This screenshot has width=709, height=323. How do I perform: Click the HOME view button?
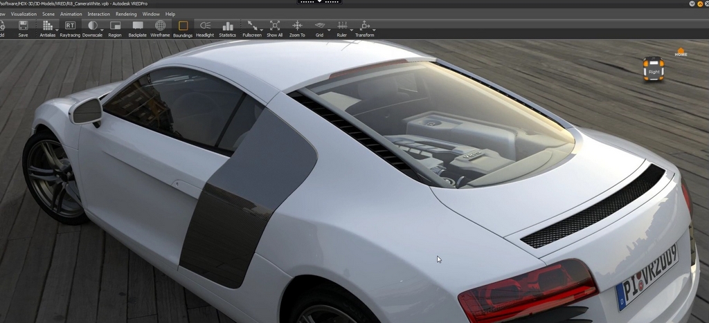(x=681, y=53)
